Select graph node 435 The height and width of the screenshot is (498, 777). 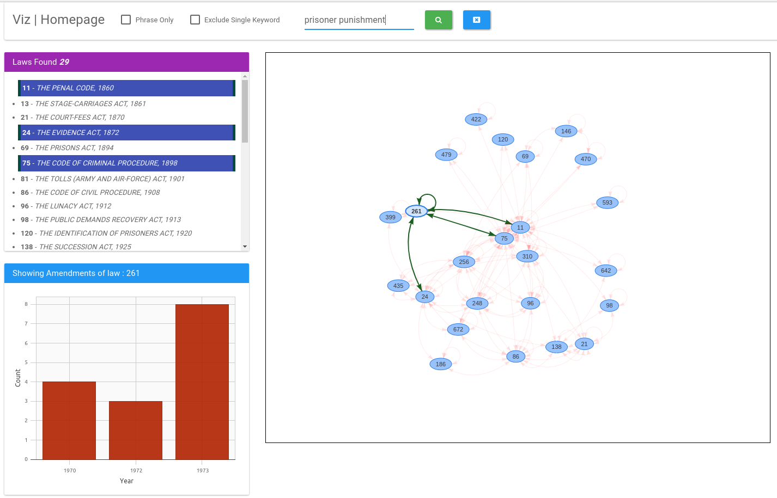pos(398,286)
